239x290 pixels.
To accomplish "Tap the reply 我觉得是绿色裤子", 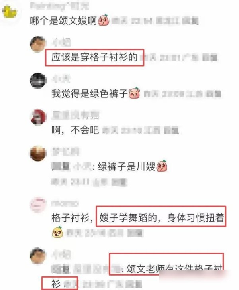I will pos(90,93).
